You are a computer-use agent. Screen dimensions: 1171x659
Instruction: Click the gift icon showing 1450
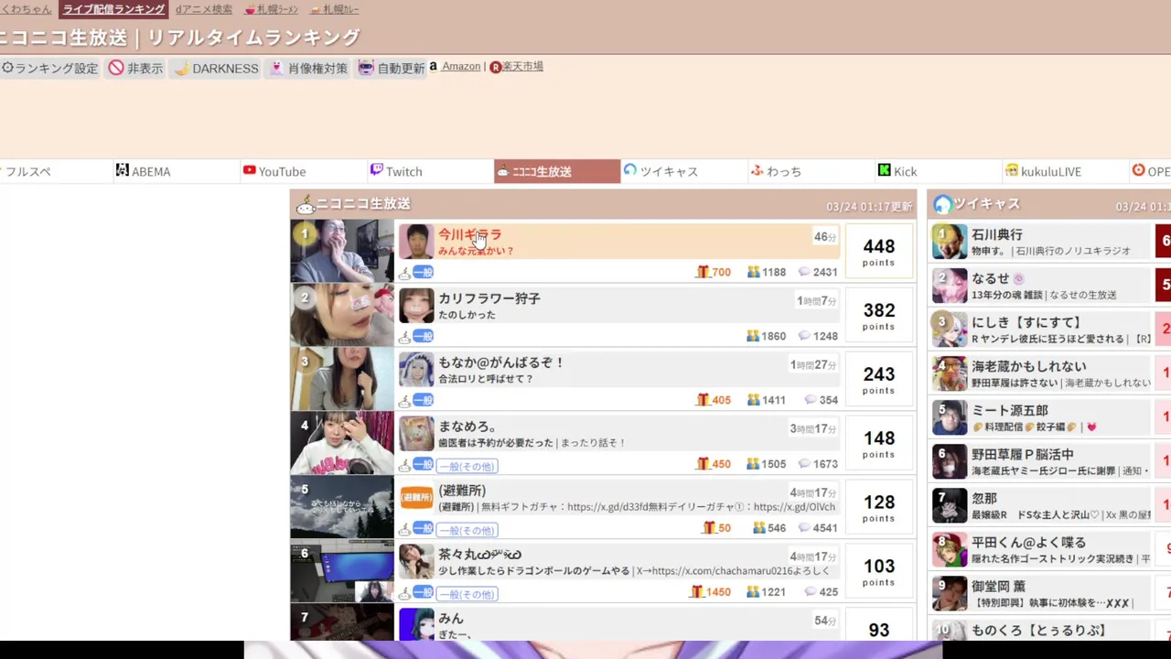(x=696, y=592)
